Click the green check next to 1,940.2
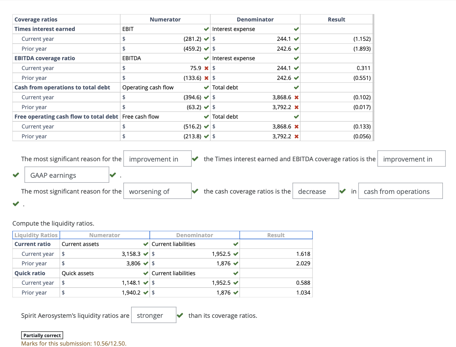This screenshot has height=347, width=456. tap(146, 293)
